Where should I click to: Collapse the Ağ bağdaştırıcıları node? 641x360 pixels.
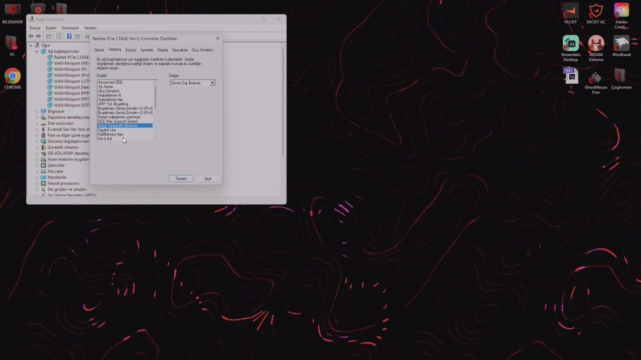coord(37,51)
